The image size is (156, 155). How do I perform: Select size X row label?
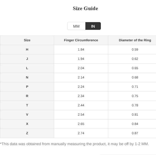click(27, 124)
